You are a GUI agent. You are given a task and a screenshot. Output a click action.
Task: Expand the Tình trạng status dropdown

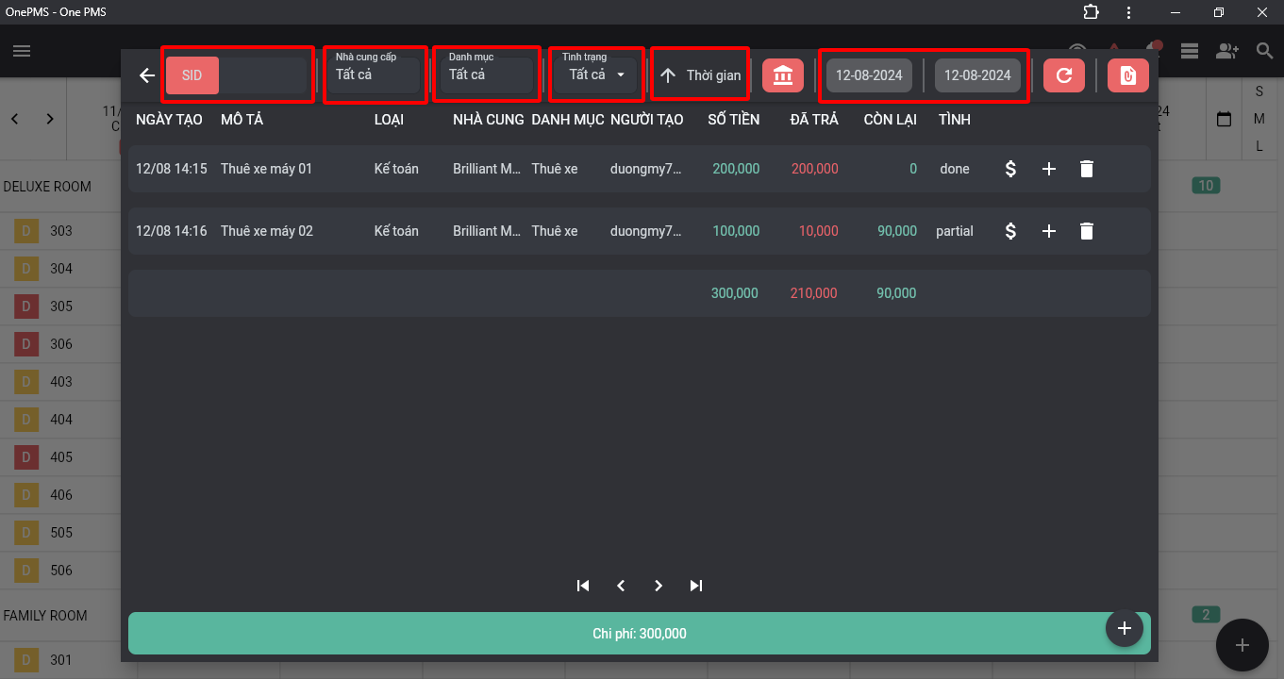(x=595, y=75)
